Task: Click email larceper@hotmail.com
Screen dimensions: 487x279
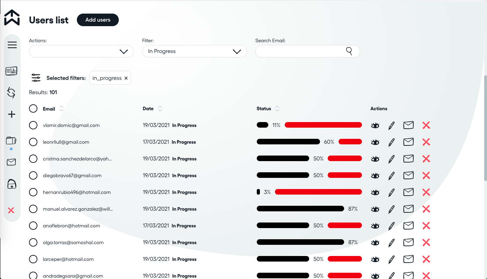Action: pos(68,259)
